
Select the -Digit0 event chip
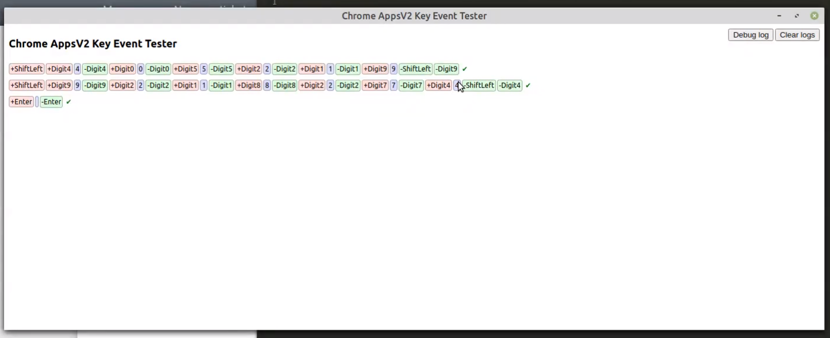click(x=158, y=69)
